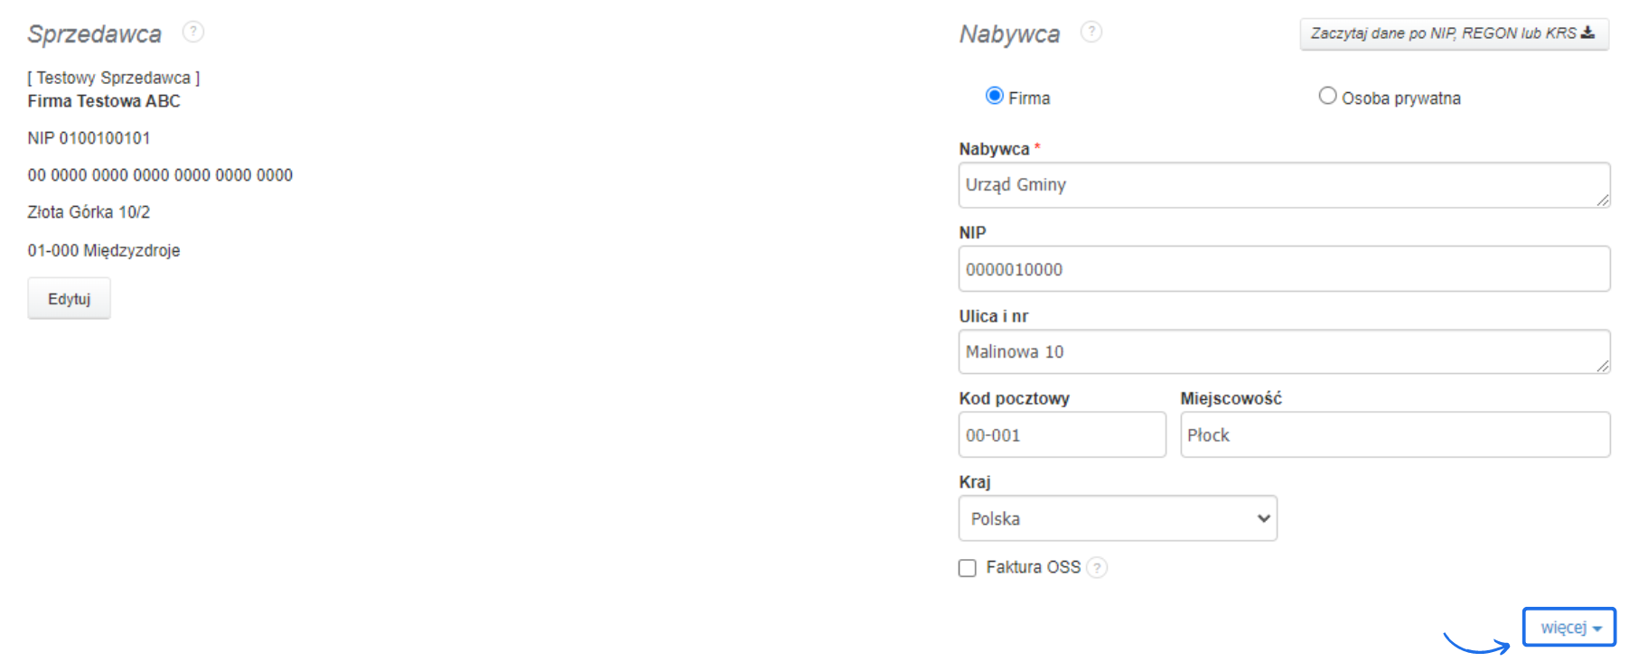Focus the NIP input field

(1284, 269)
